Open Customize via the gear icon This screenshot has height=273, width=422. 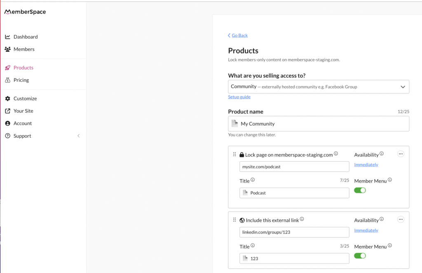tap(8, 98)
